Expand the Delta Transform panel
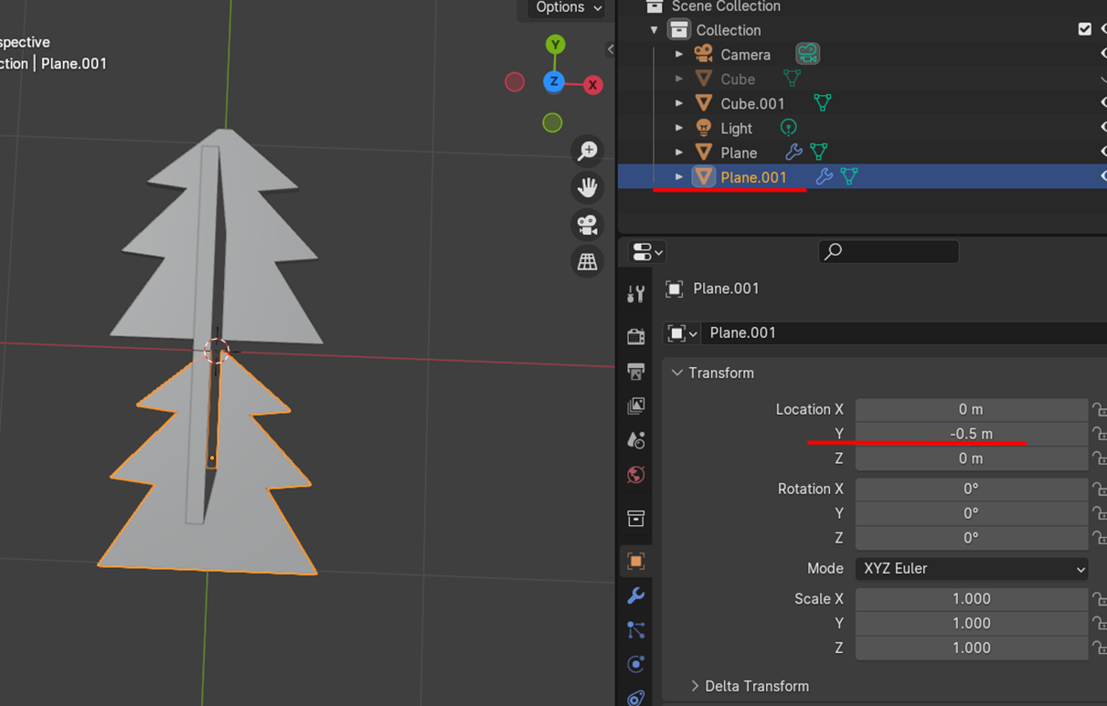The image size is (1107, 706). pos(750,686)
